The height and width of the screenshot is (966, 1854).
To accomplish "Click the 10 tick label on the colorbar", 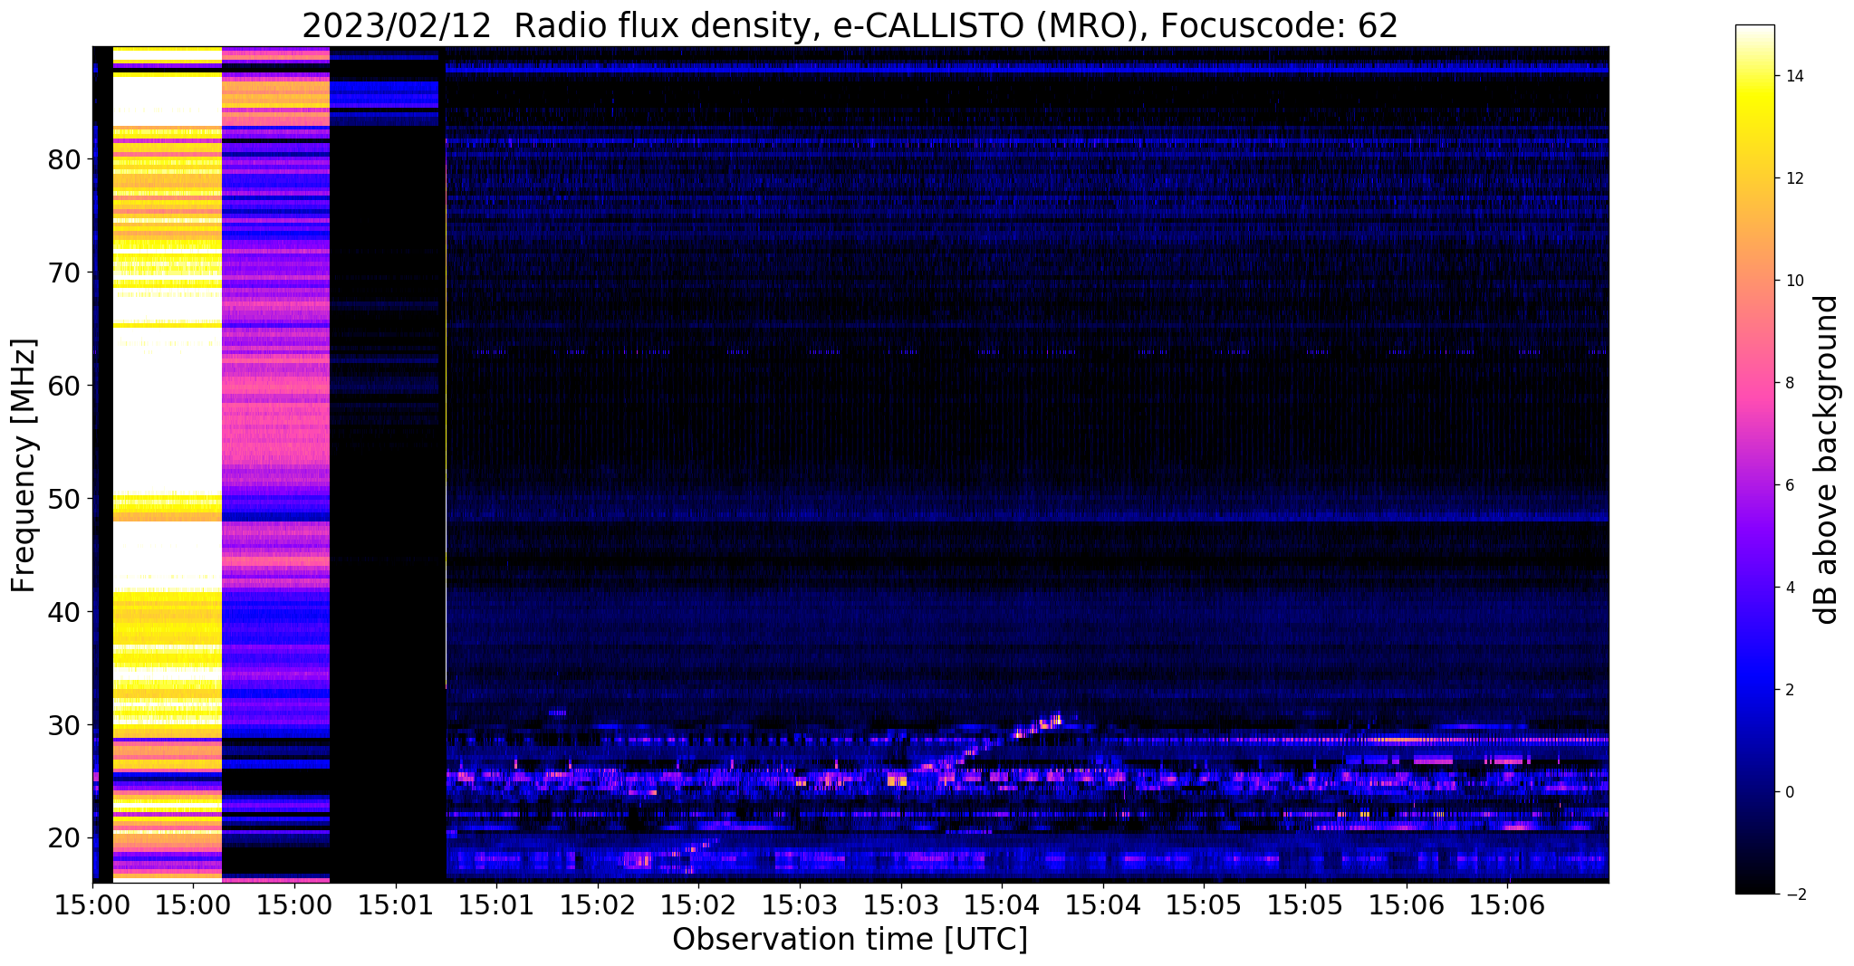I will (x=1793, y=281).
